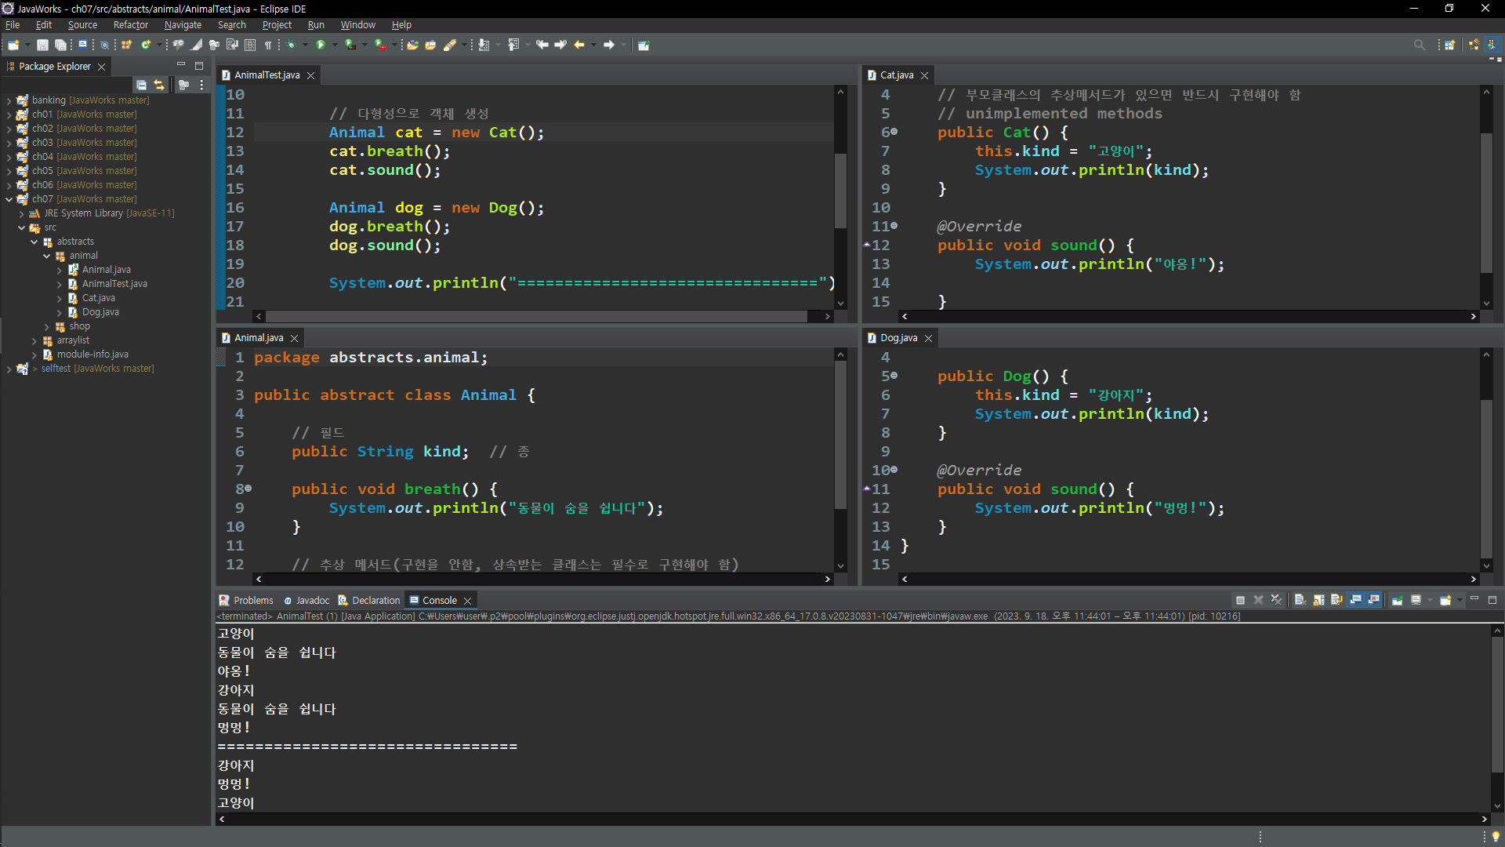
Task: Click the Save floppy disk toolbar icon
Action: point(42,45)
